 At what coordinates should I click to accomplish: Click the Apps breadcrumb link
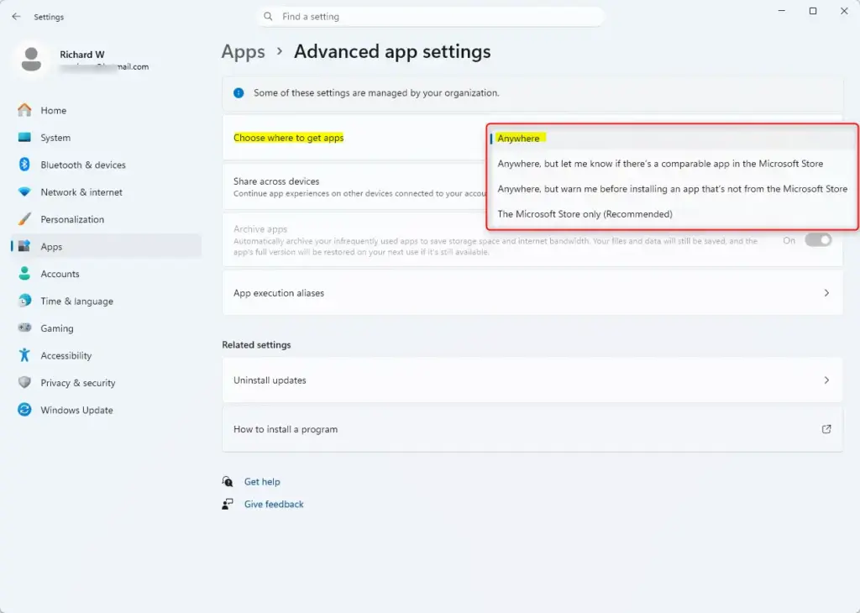click(243, 51)
